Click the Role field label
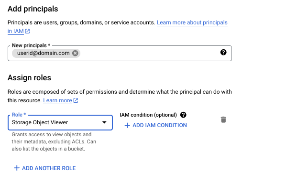 (x=19, y=115)
